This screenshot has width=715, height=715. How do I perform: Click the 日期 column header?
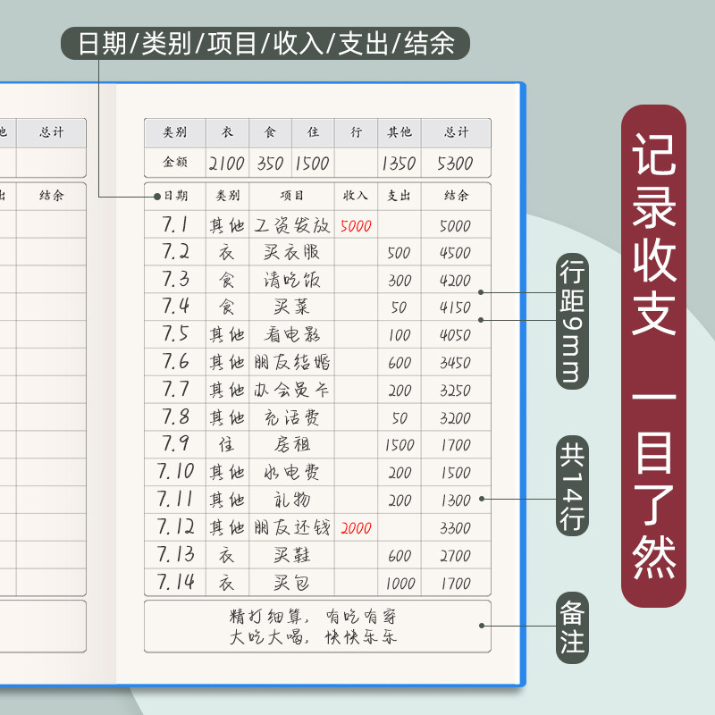point(175,196)
